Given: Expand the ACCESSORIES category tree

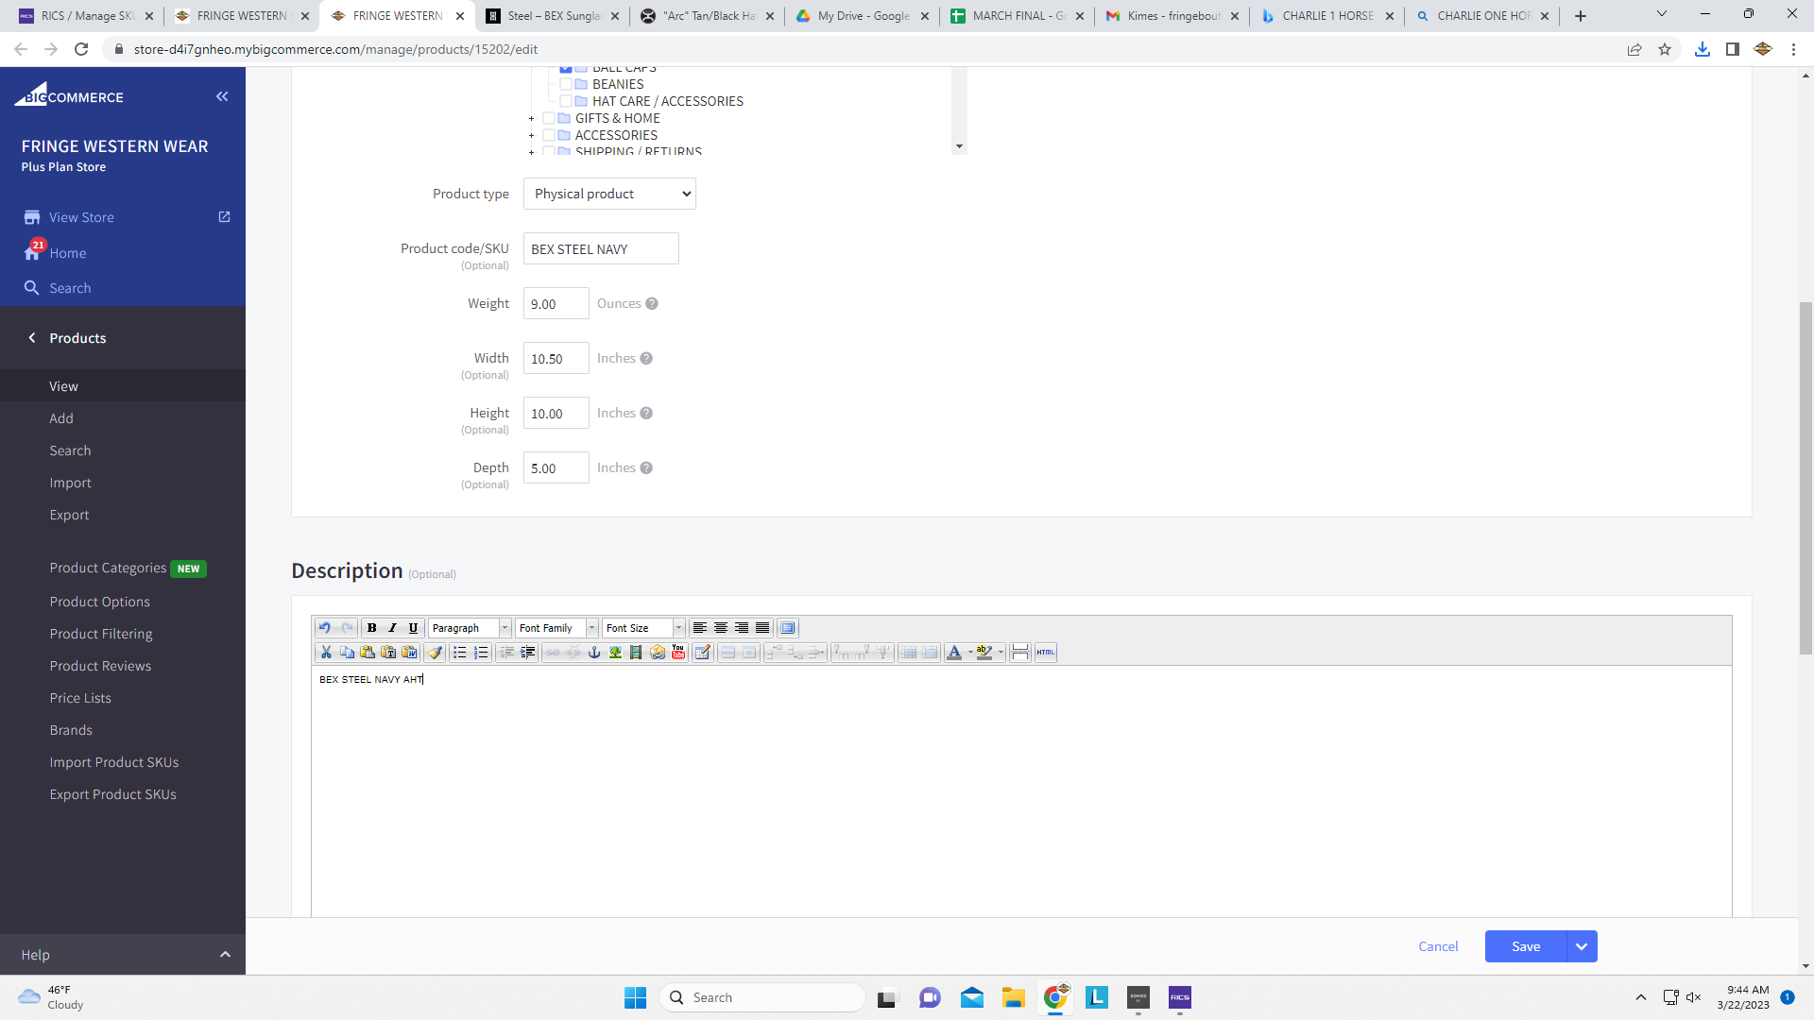Looking at the screenshot, I should coord(532,136).
